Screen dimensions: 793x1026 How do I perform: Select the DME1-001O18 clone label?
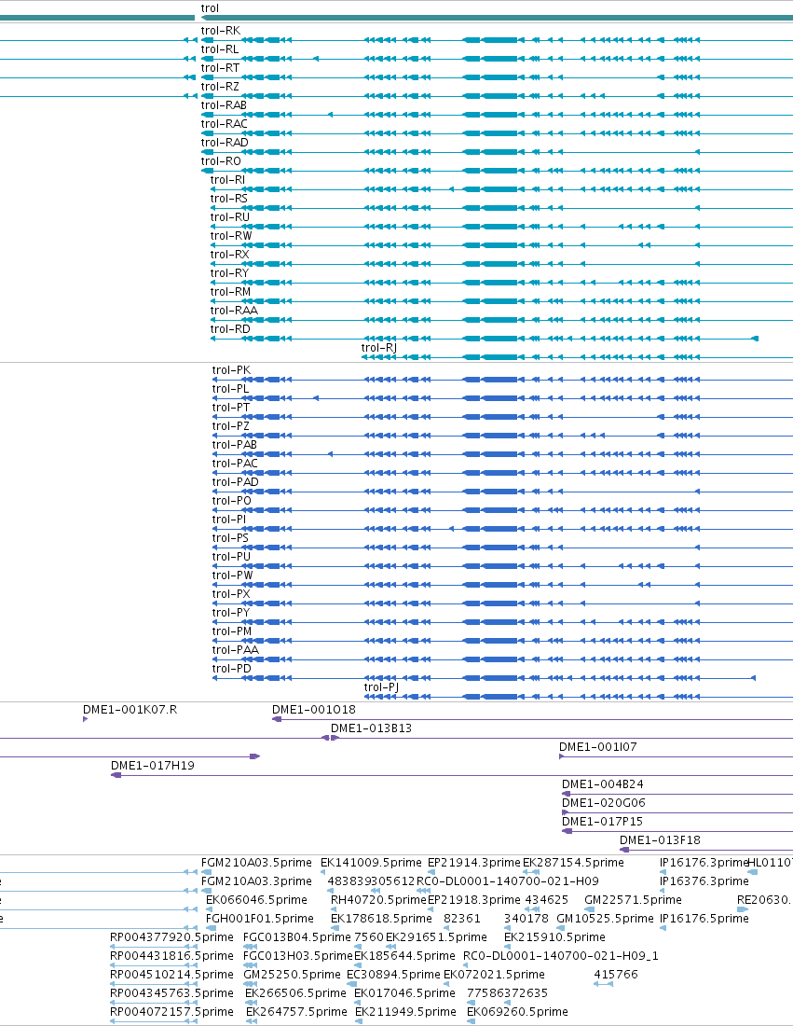point(314,710)
